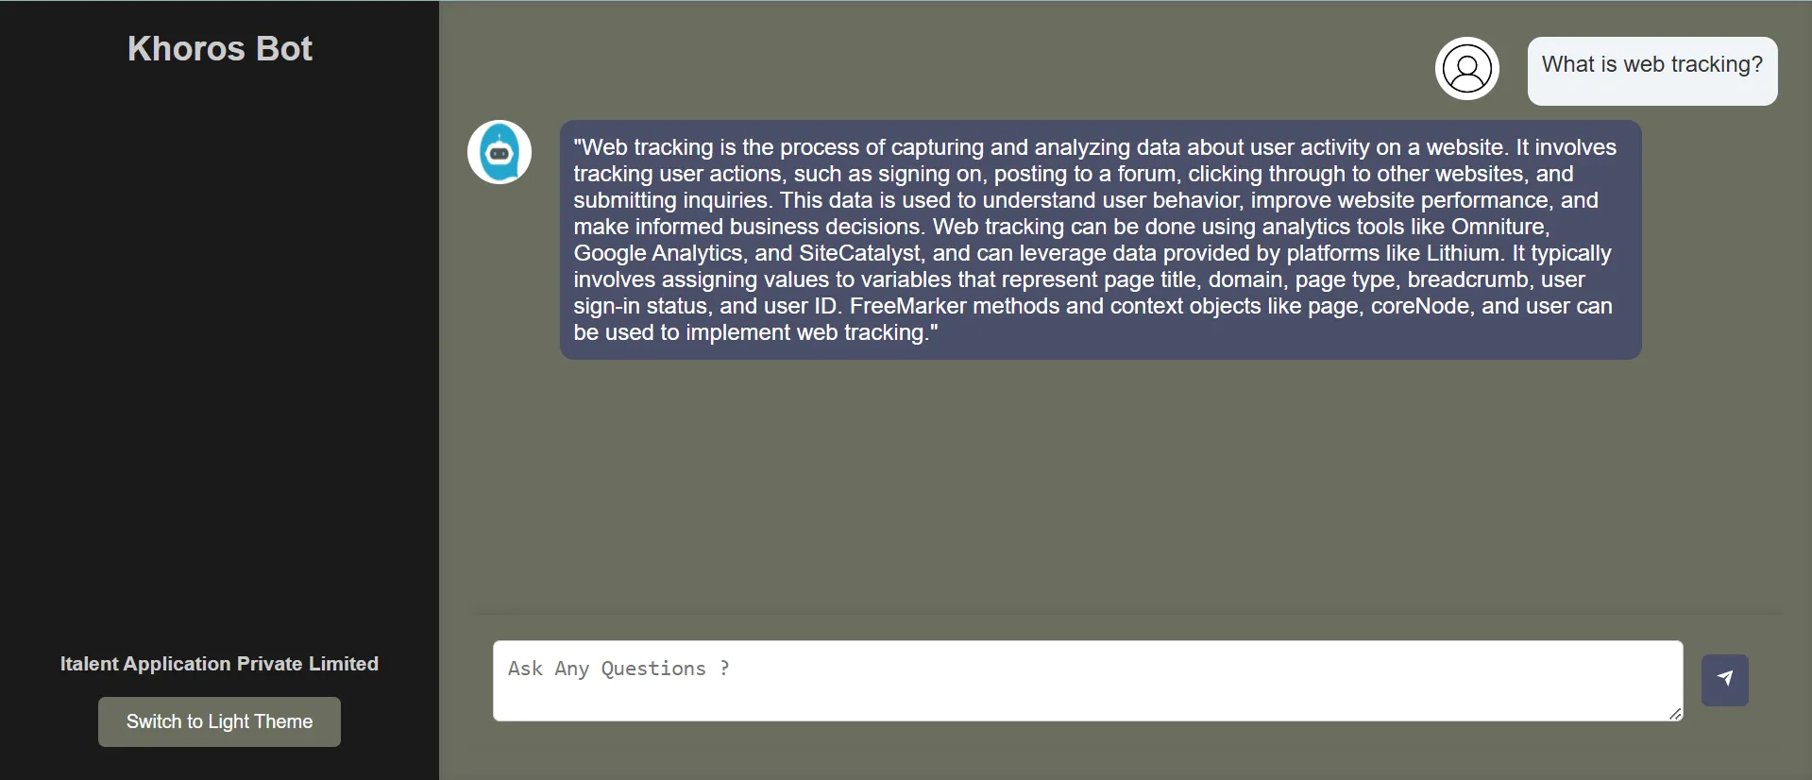Select the "What is web tracking?" message bubble
The height and width of the screenshot is (780, 1812).
tap(1651, 65)
